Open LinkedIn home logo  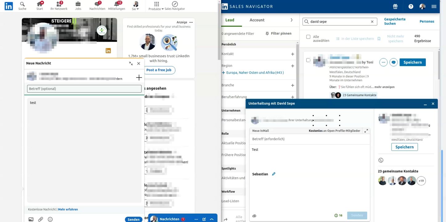click(x=9, y=6)
